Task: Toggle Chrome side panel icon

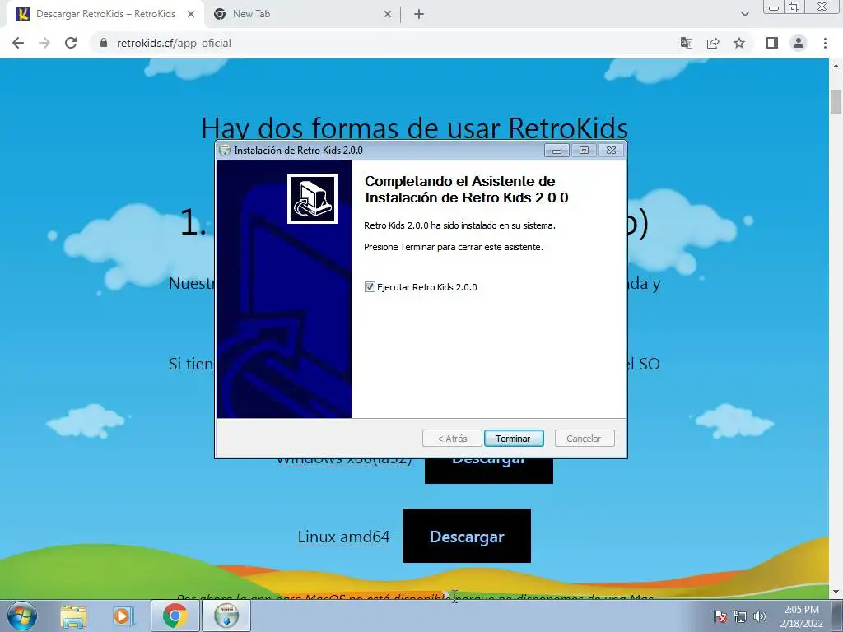Action: tap(772, 43)
